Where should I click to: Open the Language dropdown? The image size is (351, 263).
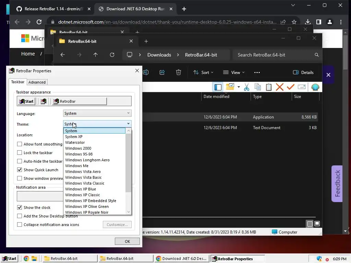97,113
